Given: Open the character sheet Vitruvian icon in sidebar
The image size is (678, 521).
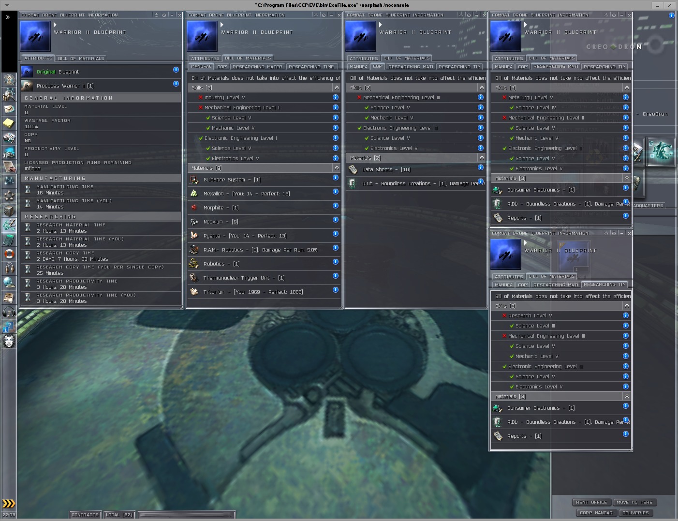Looking at the screenshot, I should tap(9, 79).
